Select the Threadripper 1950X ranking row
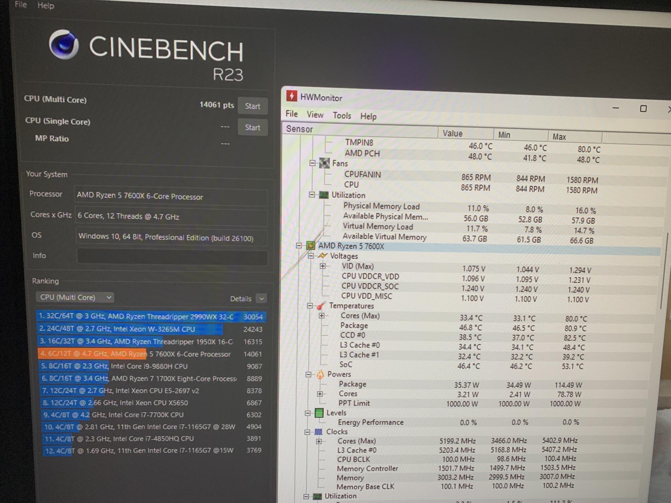Screen dimensions: 671x503 pyautogui.click(x=151, y=342)
